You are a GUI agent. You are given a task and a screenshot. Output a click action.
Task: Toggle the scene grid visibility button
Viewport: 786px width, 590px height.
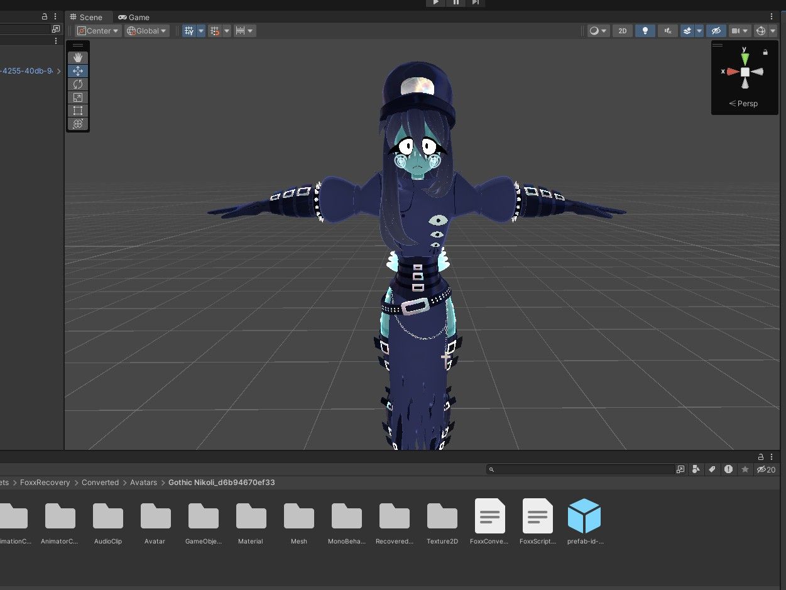point(188,31)
